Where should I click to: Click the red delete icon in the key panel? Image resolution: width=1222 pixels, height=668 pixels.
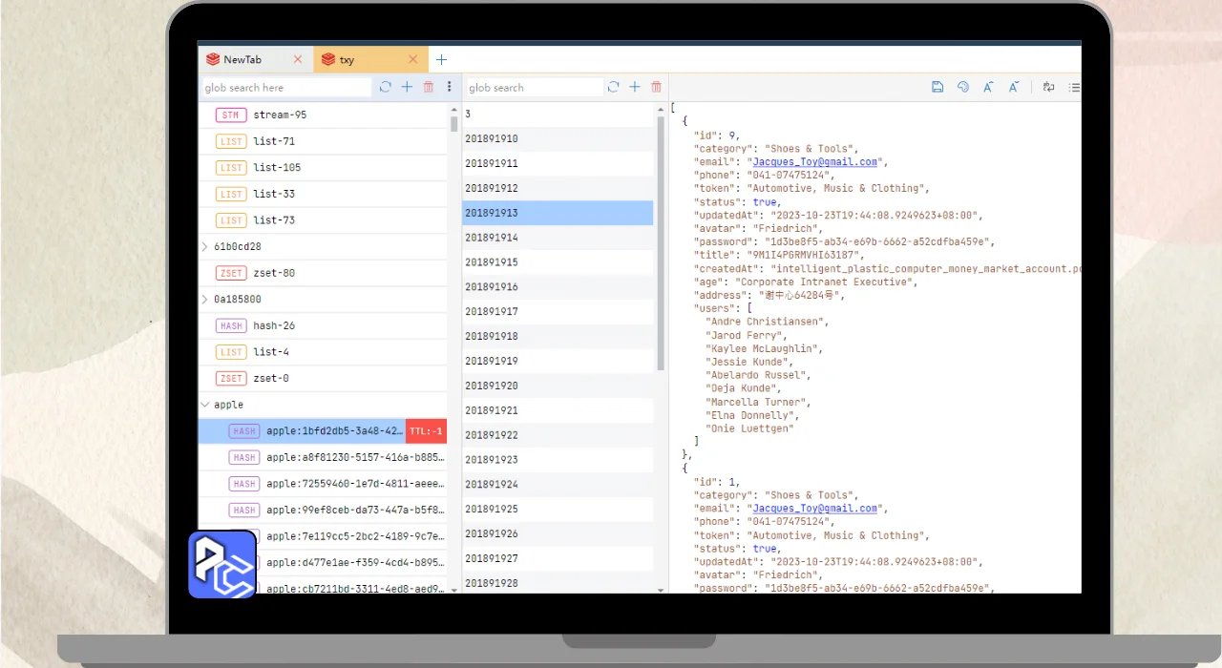428,87
